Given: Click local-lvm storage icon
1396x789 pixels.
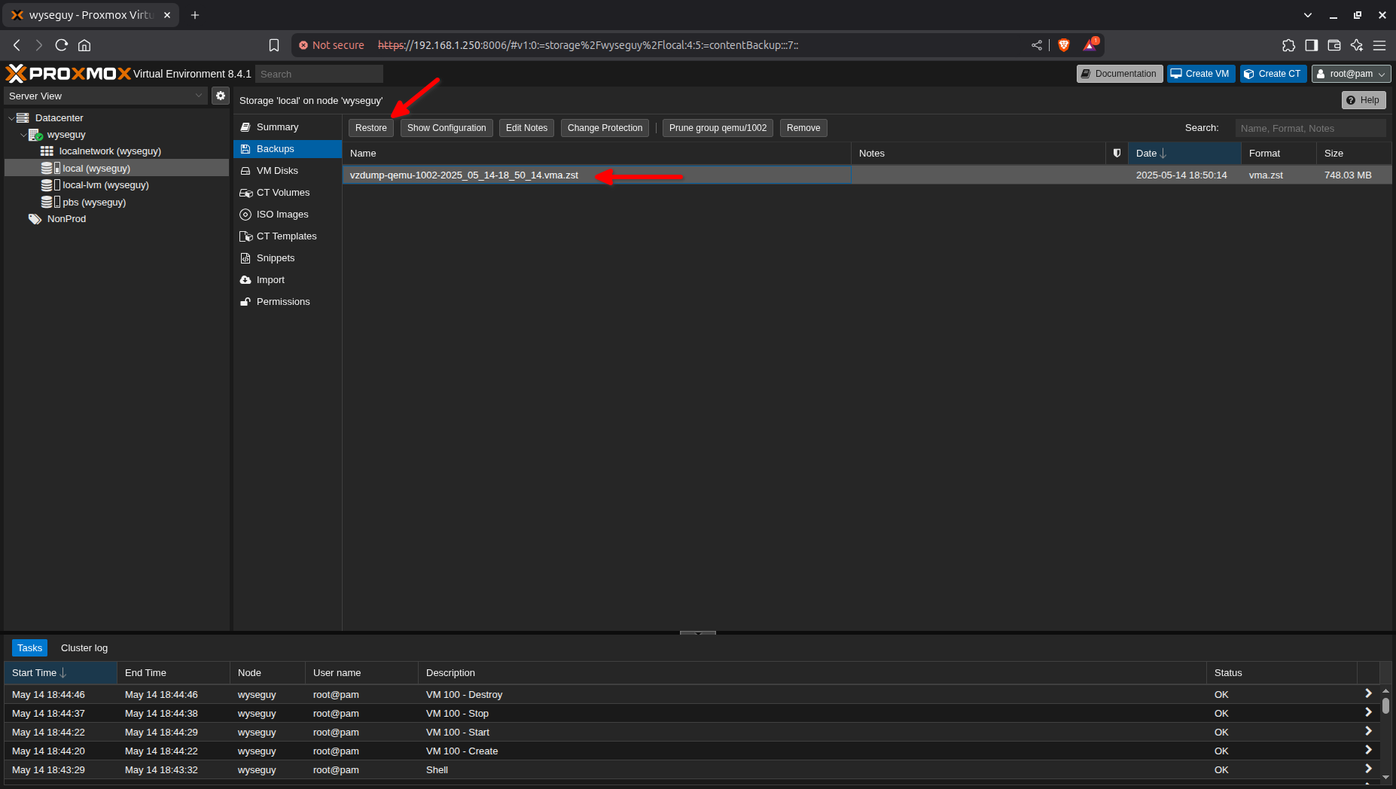Looking at the screenshot, I should point(50,185).
